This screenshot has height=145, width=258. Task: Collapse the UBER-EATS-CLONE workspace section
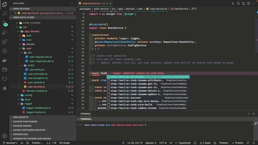coord(11,17)
